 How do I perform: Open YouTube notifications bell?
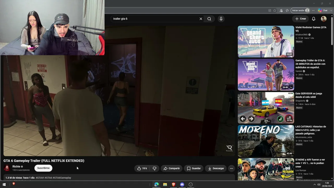(x=314, y=19)
